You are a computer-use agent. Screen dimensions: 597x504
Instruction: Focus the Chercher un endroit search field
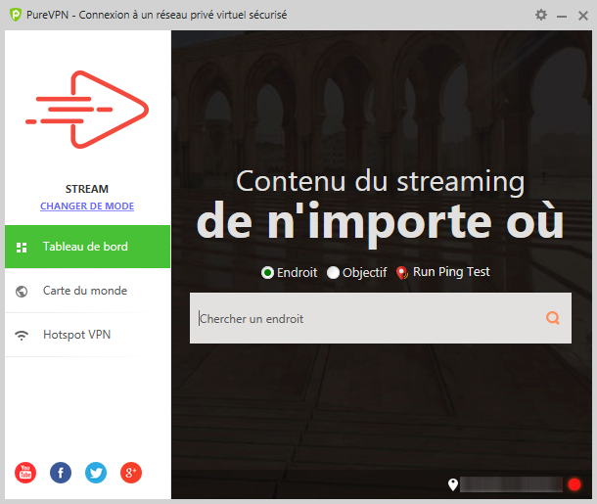tap(381, 318)
